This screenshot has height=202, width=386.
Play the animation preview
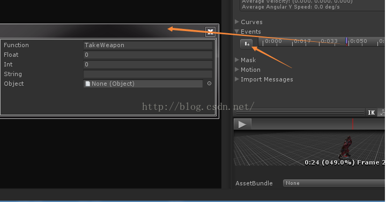242,124
